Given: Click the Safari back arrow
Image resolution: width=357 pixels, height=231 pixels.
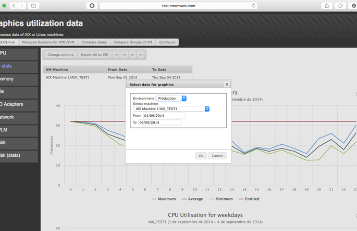Looking at the screenshot, I should tap(14, 6).
